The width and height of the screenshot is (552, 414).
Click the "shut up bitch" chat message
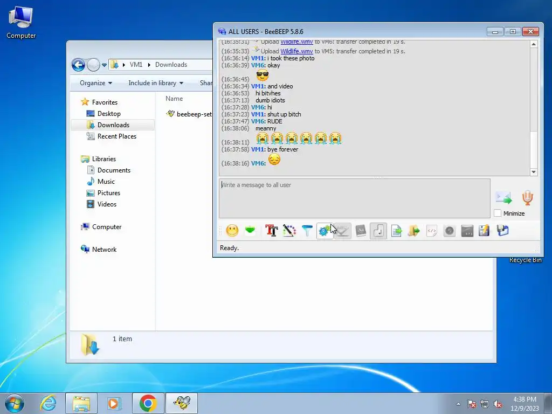[x=284, y=114]
